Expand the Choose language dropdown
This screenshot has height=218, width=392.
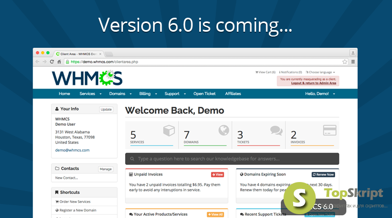tap(320, 72)
